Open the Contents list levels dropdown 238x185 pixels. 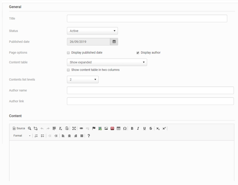click(x=83, y=80)
